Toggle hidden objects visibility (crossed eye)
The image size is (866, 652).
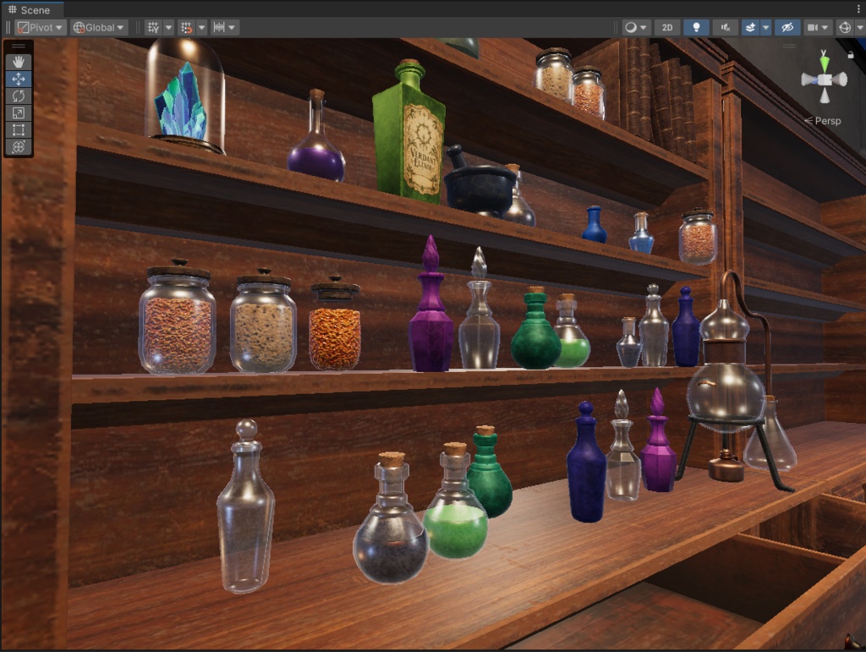(787, 27)
